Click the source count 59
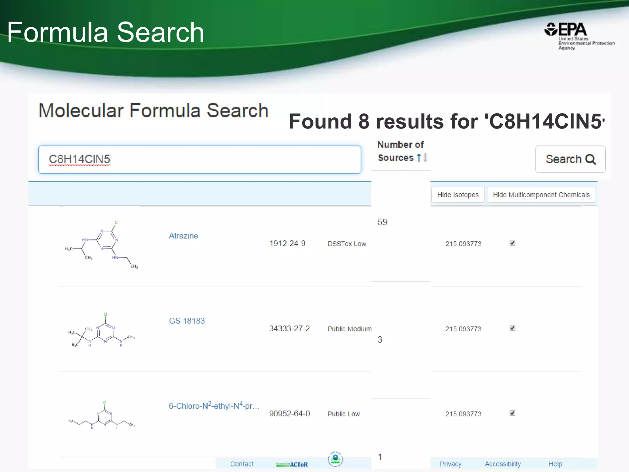The image size is (629, 472). point(382,222)
